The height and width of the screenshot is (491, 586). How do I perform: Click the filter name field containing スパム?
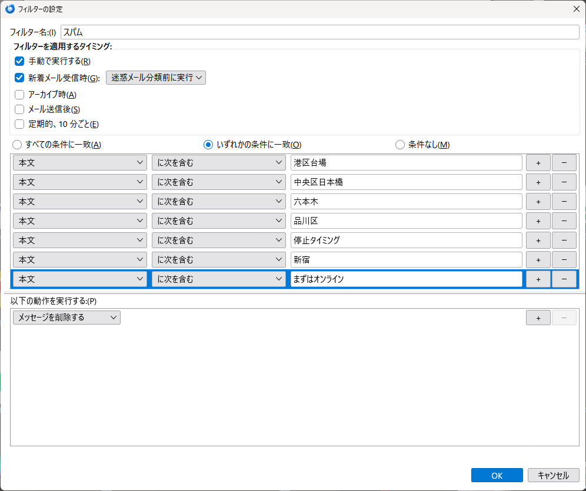coord(320,32)
